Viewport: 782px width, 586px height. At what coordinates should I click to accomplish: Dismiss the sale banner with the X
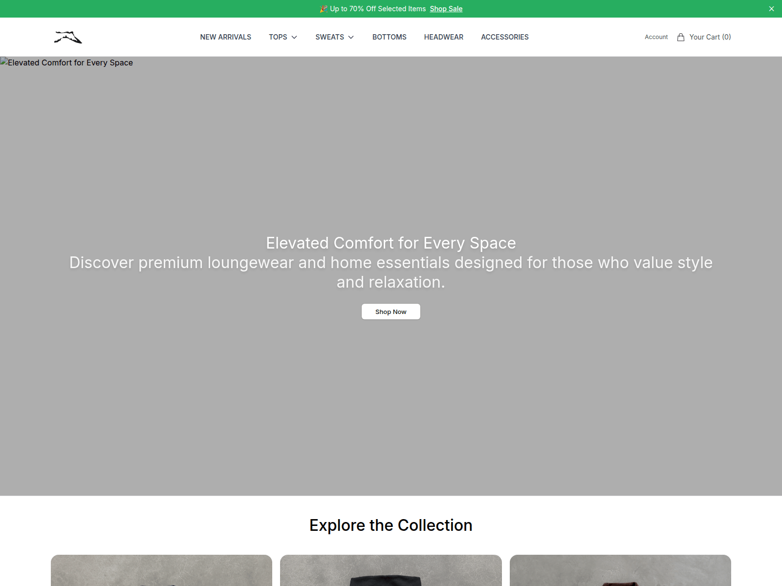(771, 9)
